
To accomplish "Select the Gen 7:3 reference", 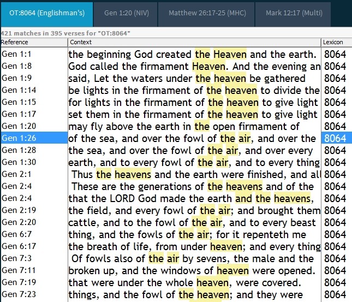I will [16, 258].
